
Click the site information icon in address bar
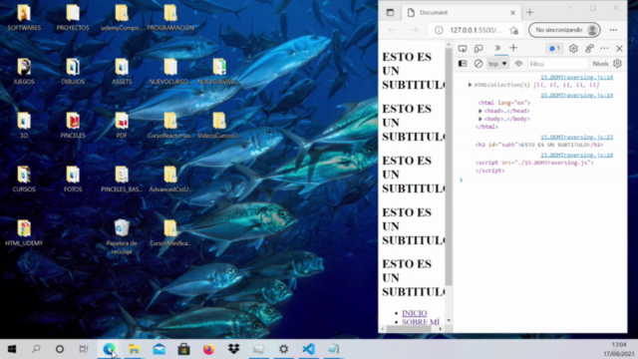coord(439,30)
